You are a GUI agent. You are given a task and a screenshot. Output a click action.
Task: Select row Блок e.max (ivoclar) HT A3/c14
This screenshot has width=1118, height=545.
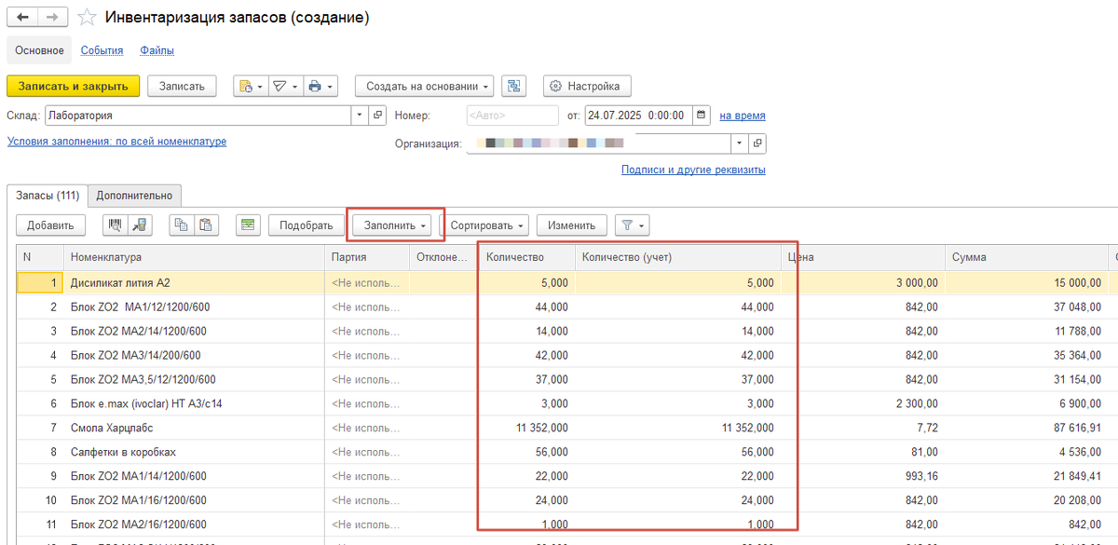566,403
